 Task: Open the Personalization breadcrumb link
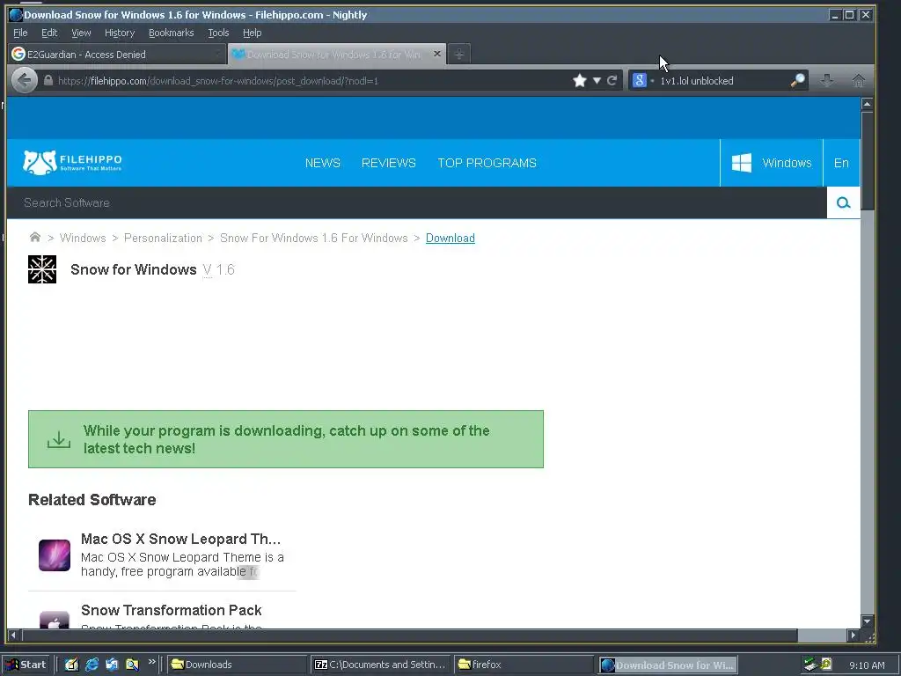coord(163,238)
